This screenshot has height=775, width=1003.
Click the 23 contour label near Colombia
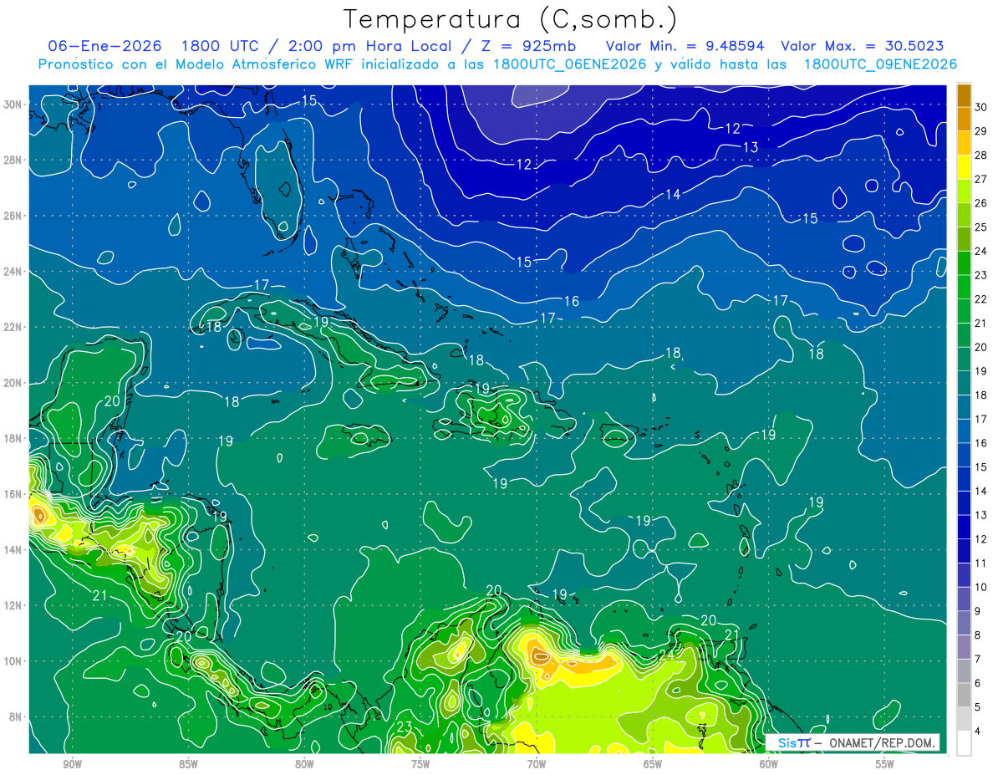coord(405,727)
